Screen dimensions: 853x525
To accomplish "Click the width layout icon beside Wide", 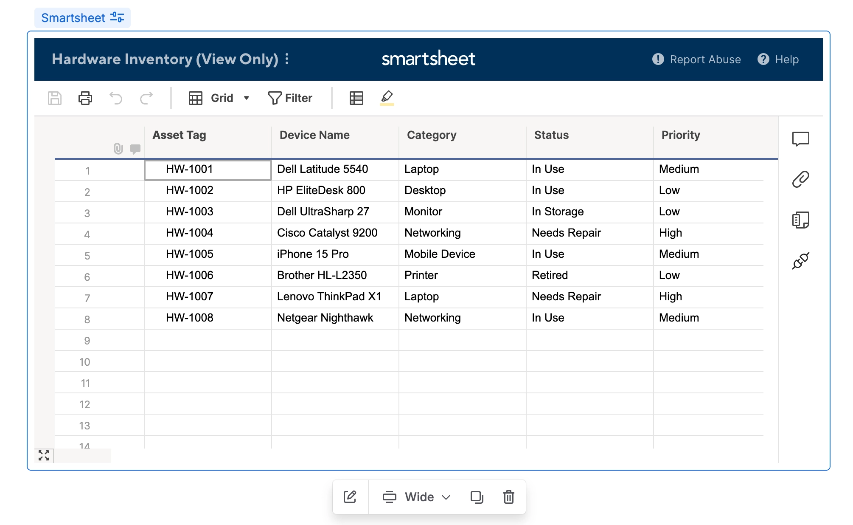I will click(390, 497).
